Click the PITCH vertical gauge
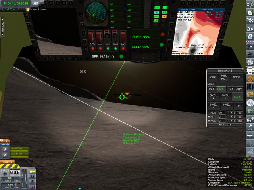 [x=25, y=179]
